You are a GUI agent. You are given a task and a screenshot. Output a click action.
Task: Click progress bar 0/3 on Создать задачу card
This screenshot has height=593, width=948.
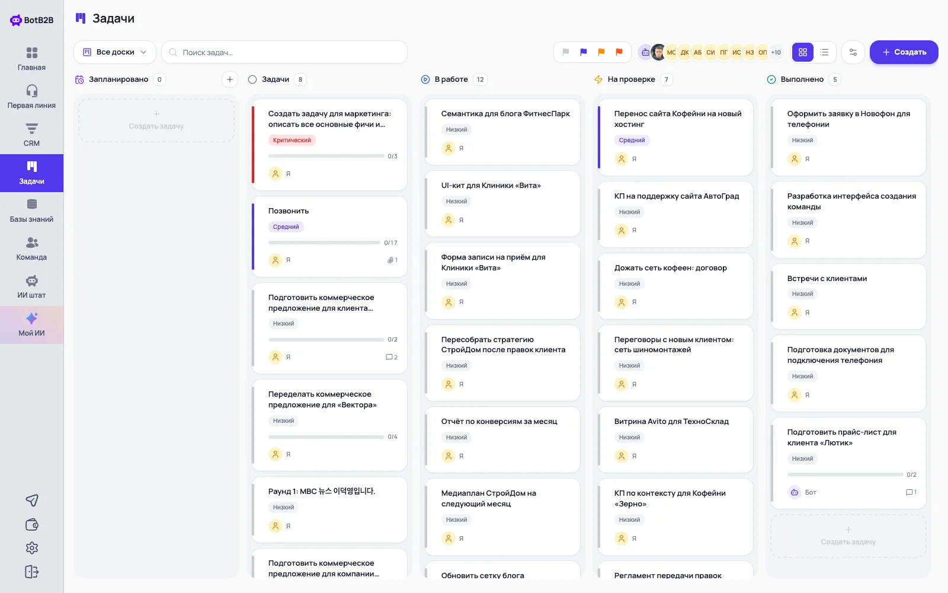pos(326,156)
